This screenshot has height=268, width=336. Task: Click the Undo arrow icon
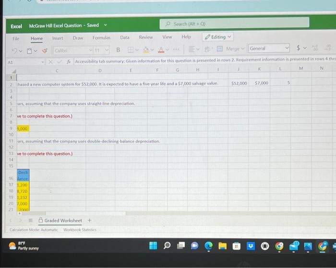point(14,51)
